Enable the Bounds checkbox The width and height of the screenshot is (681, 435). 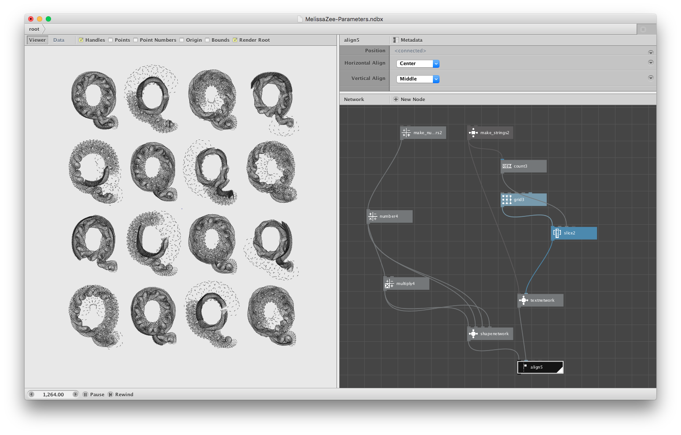(207, 40)
